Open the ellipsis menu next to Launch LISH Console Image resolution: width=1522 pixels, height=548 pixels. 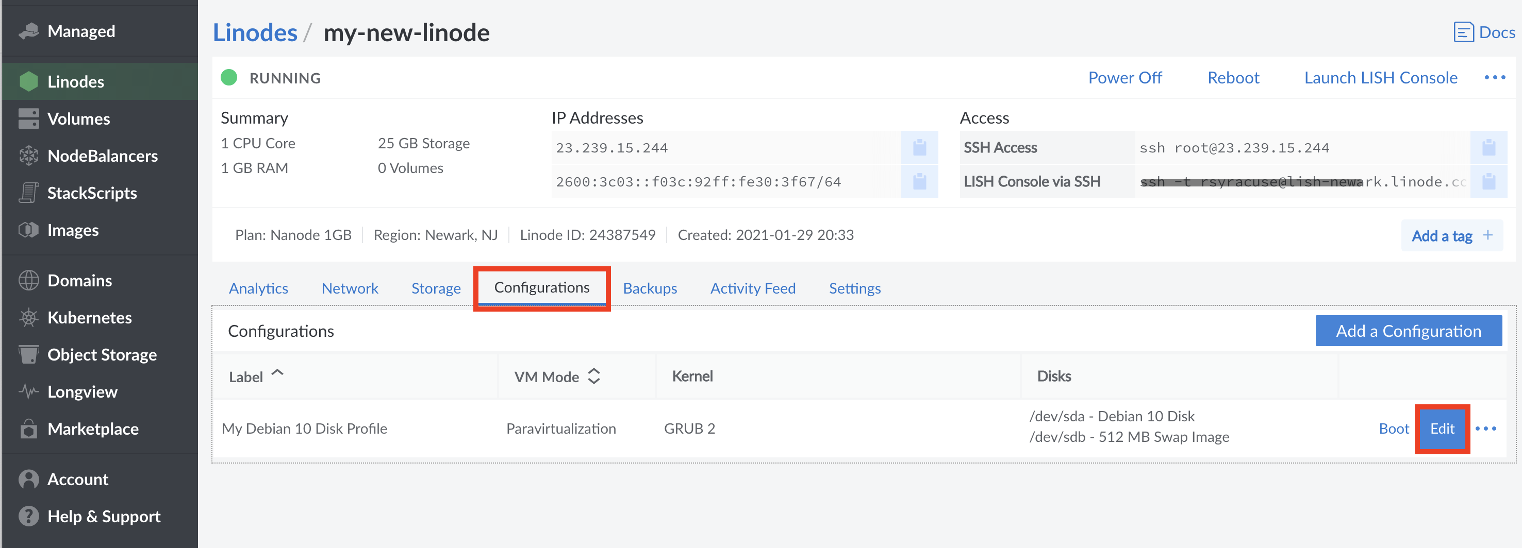click(1495, 77)
